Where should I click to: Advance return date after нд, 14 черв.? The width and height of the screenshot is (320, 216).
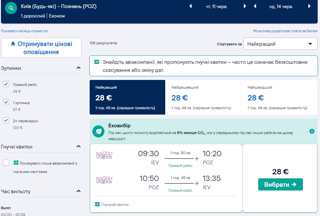(x=309, y=6)
